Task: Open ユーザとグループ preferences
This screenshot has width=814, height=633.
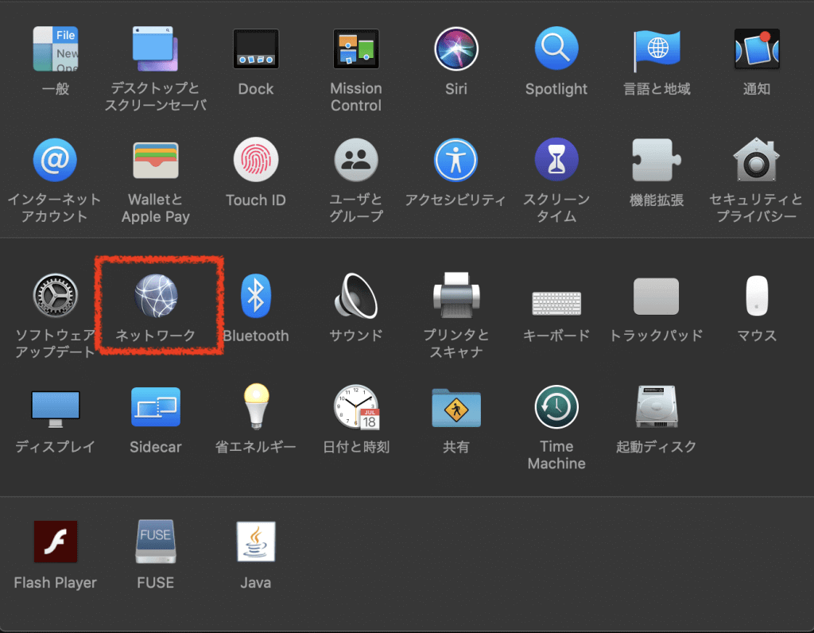Action: point(356,160)
